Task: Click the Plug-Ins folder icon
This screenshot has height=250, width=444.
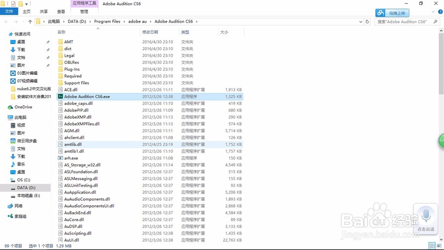Action: click(x=60, y=69)
